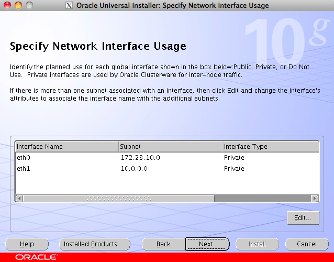334x262 pixels.
Task: Click the X11 icon in title bar
Action: click(x=70, y=6)
